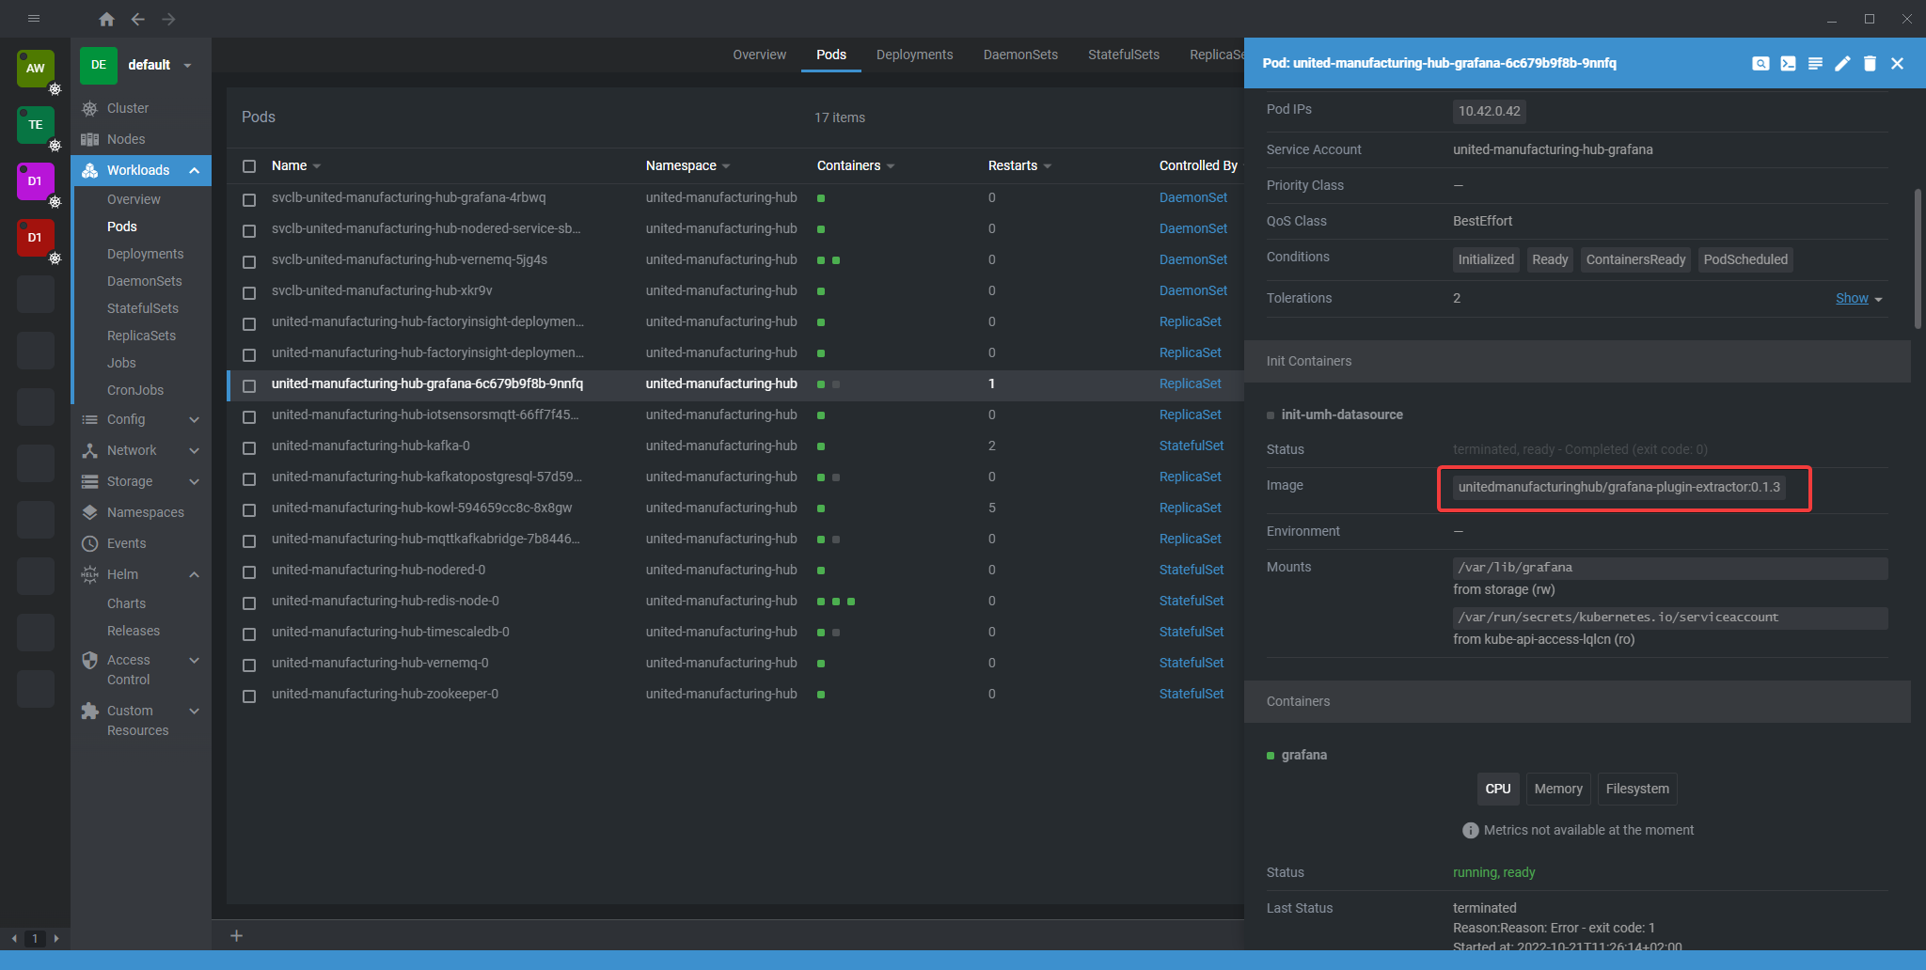Expand the Config sidebar section

[194, 419]
